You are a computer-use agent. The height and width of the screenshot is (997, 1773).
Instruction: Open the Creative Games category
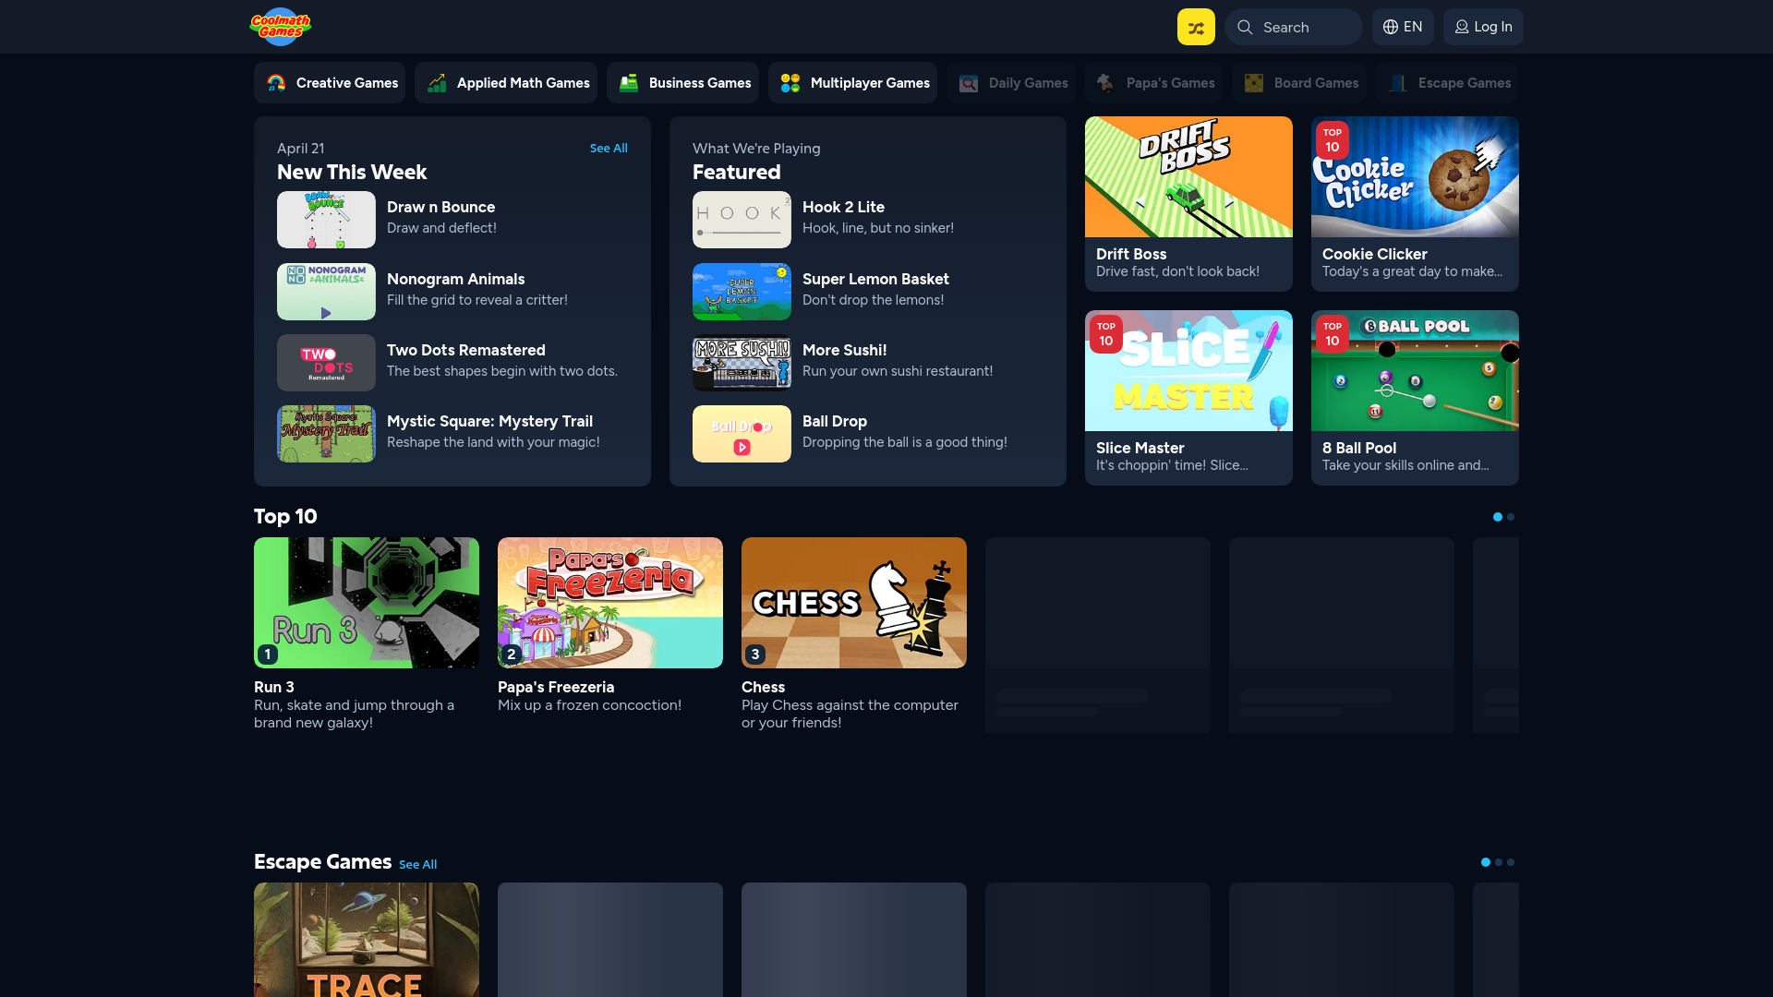coord(330,83)
